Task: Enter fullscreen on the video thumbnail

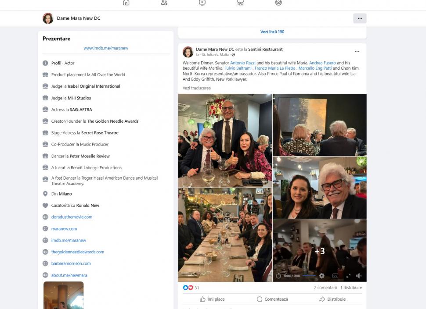Action: click(x=348, y=276)
